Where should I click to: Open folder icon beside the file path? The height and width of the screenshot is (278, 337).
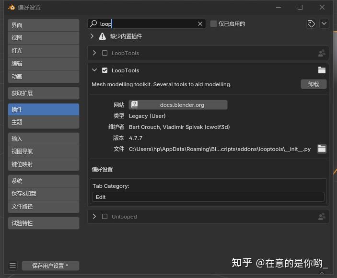(322, 149)
